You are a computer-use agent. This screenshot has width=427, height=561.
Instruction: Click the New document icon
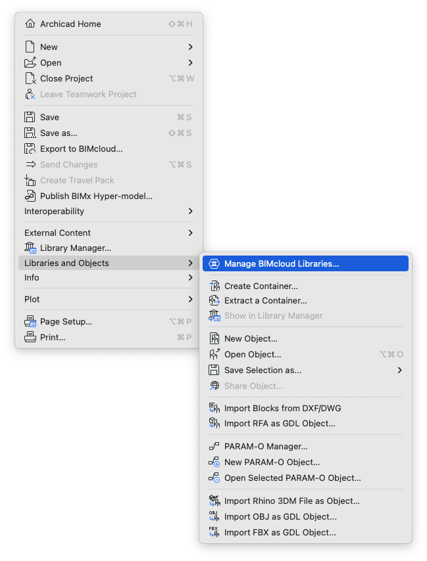point(30,47)
